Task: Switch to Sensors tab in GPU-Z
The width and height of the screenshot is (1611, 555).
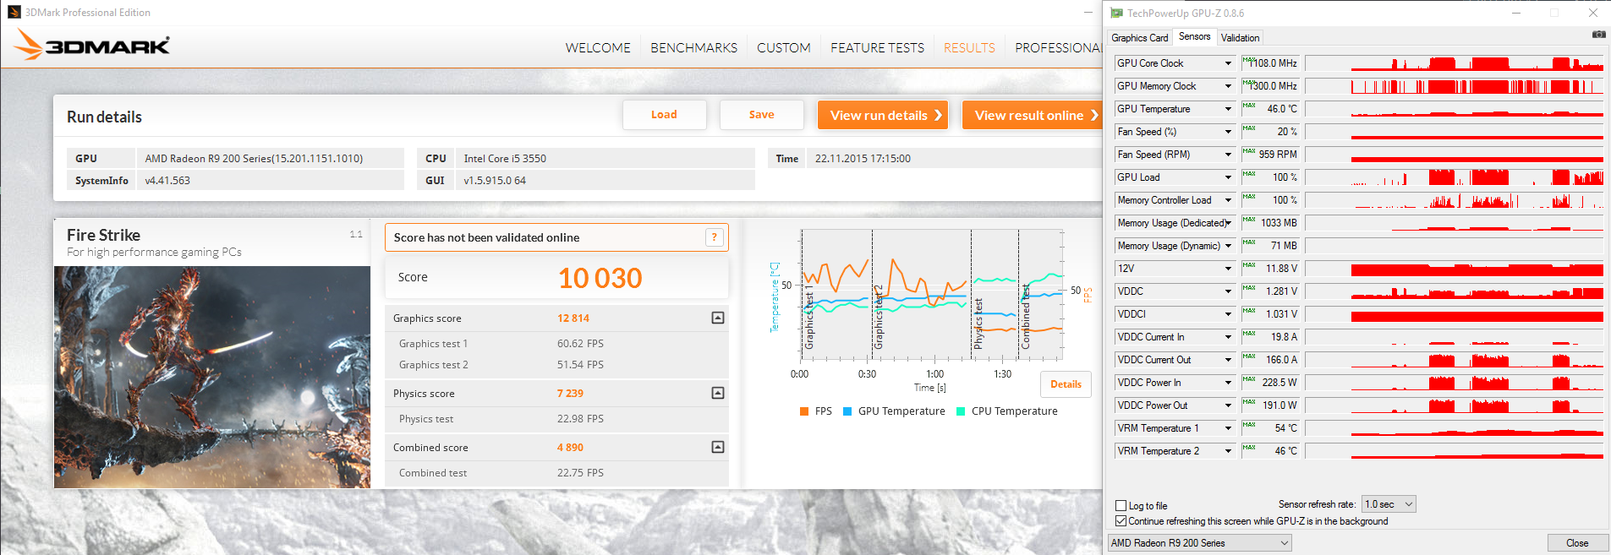Action: coord(1194,36)
